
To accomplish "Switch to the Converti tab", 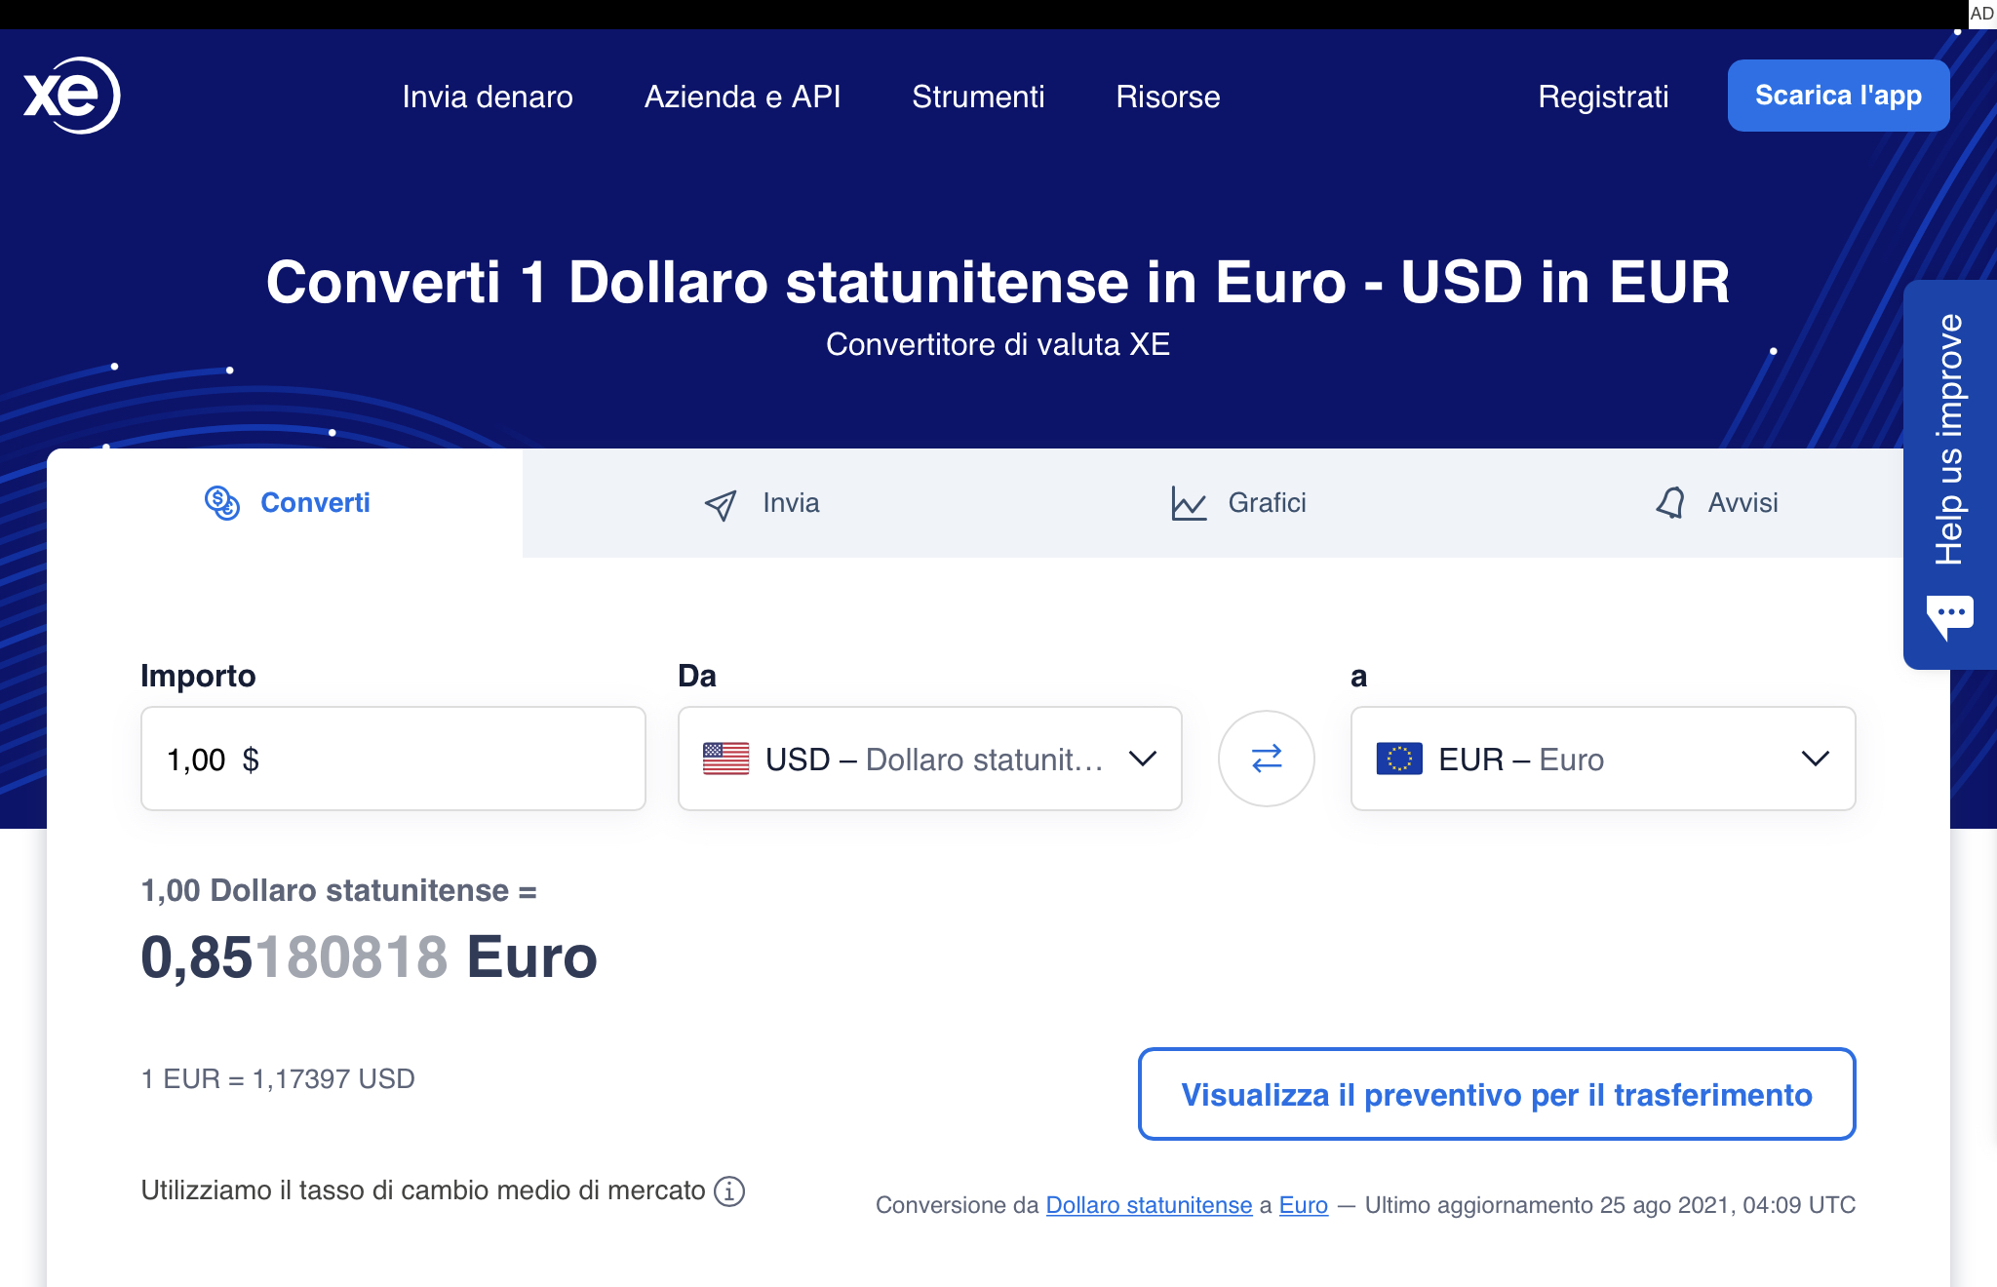I will click(x=287, y=503).
